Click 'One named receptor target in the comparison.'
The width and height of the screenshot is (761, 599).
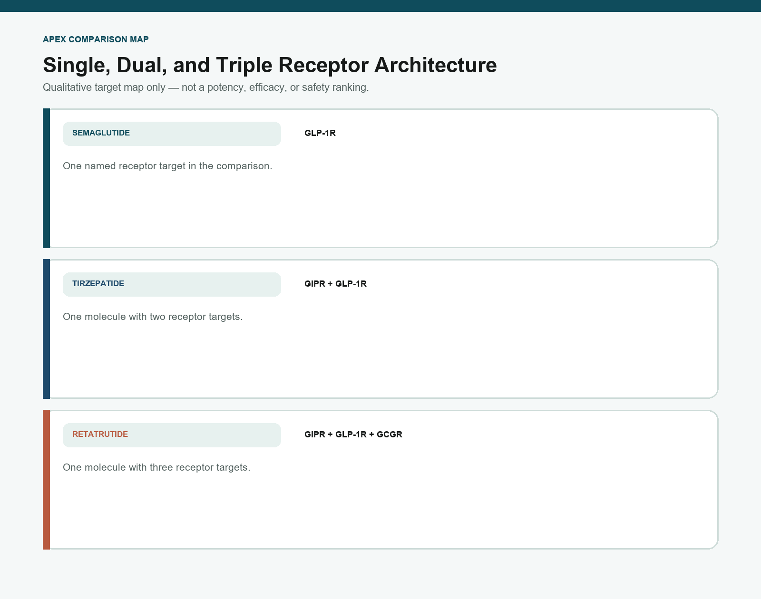(x=167, y=166)
